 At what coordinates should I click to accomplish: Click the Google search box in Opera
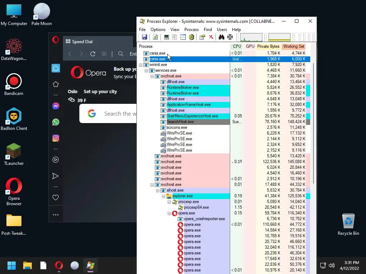108,113
